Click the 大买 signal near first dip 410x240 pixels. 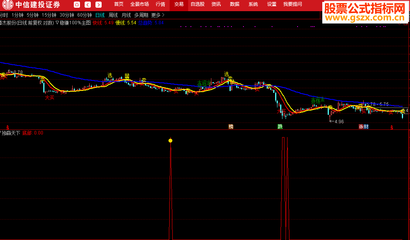pos(50,98)
